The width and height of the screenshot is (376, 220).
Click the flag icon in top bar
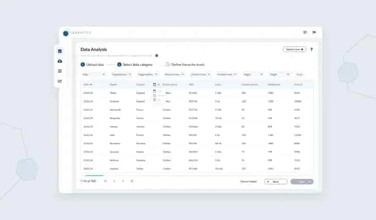pyautogui.click(x=314, y=32)
